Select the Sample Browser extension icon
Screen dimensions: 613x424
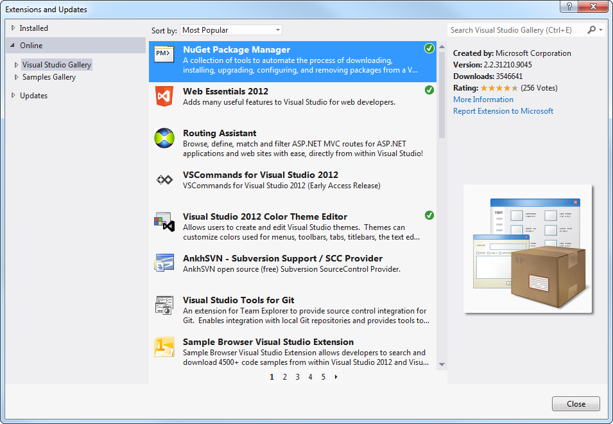tap(164, 347)
